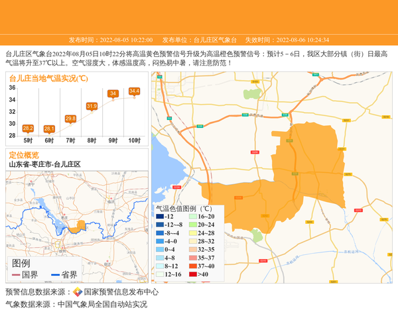Click the dark blue -12 legend swatch

pyautogui.click(x=160, y=217)
